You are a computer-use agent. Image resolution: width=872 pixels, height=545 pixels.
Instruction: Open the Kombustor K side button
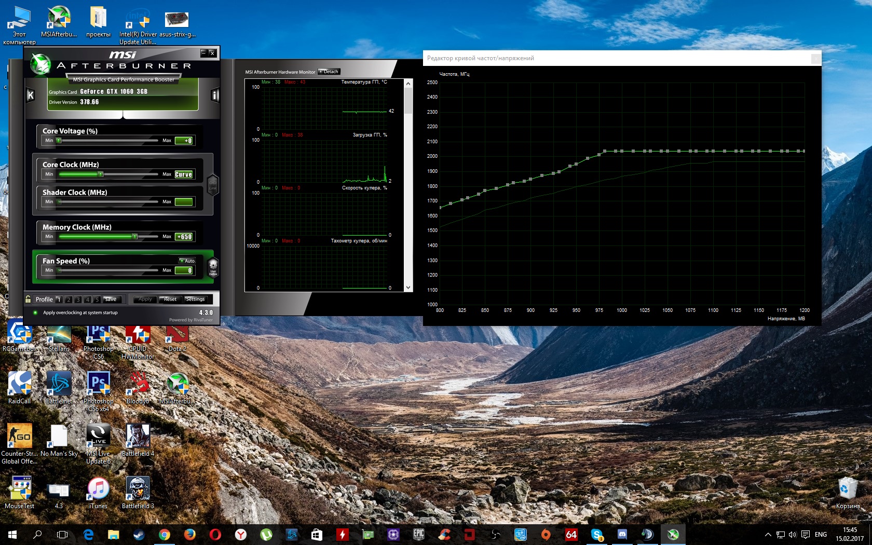(x=30, y=95)
